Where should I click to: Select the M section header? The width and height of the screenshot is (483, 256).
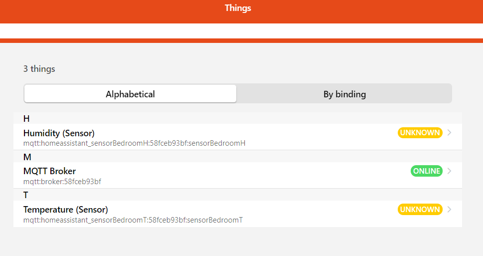(x=27, y=157)
